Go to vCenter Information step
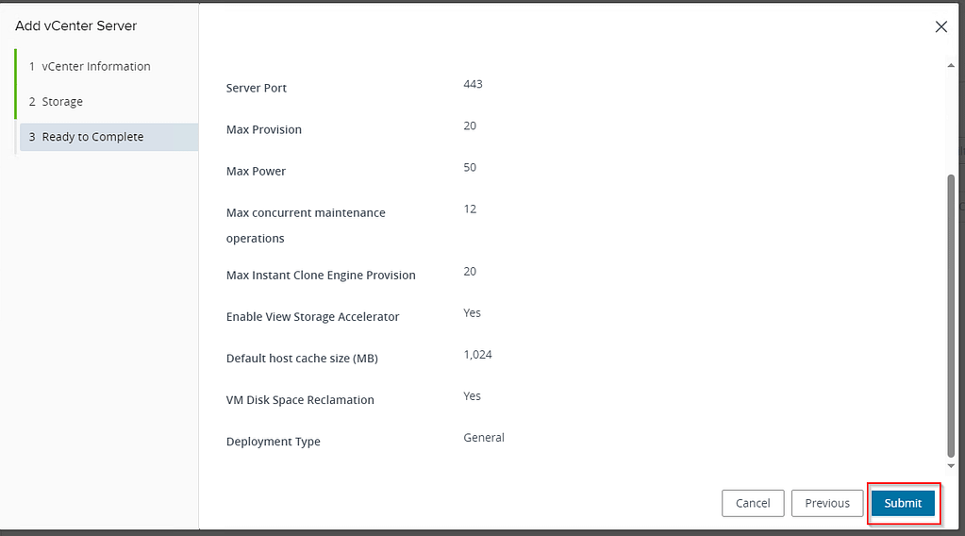Image resolution: width=965 pixels, height=536 pixels. tap(95, 66)
